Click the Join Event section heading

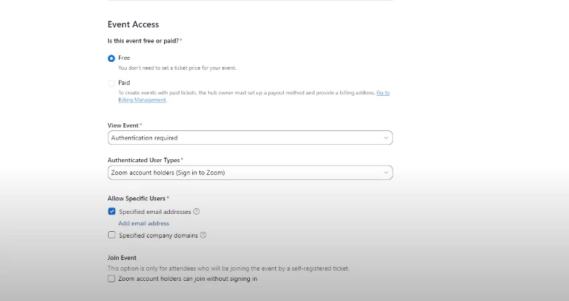[122, 257]
